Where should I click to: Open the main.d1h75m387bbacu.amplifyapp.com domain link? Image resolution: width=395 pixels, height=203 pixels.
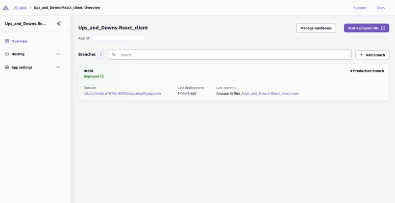122,93
